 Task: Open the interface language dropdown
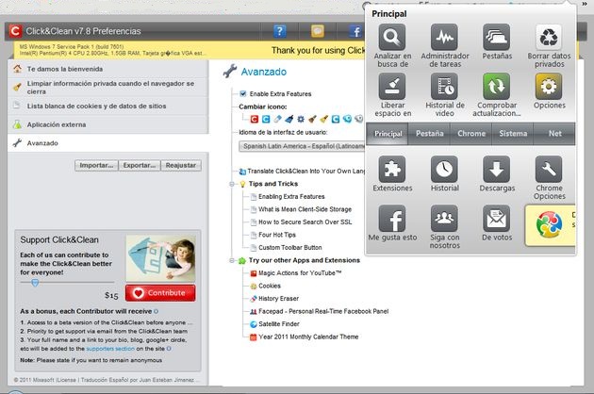(x=302, y=146)
